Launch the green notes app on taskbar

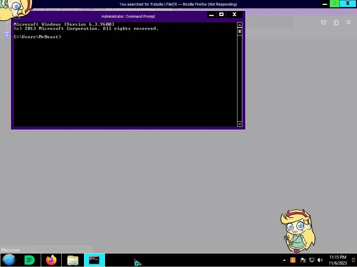[29, 260]
